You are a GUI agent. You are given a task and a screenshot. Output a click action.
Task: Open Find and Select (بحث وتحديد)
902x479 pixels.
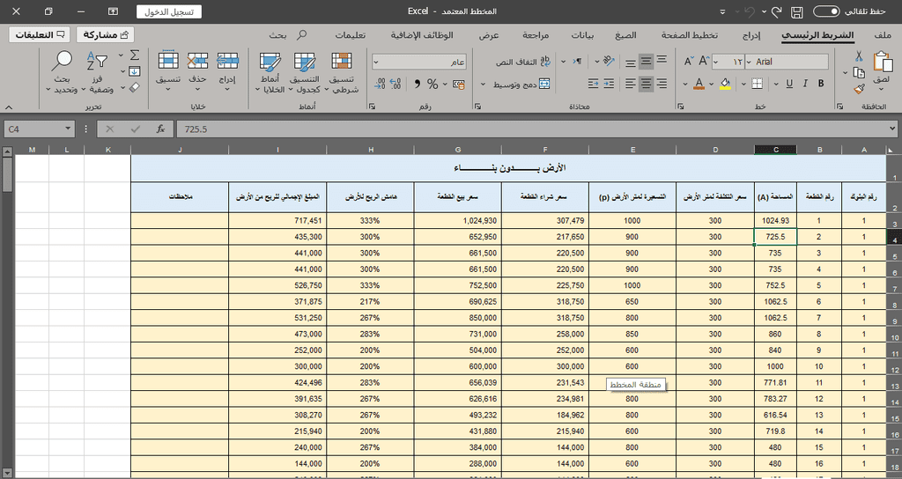[63, 72]
